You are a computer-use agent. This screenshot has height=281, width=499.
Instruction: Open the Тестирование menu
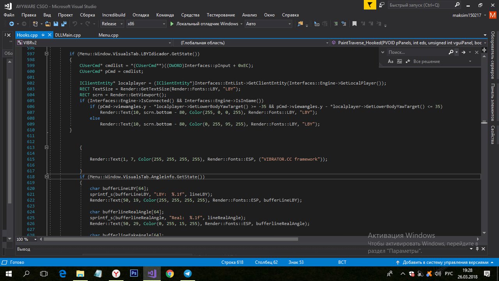click(x=221, y=15)
